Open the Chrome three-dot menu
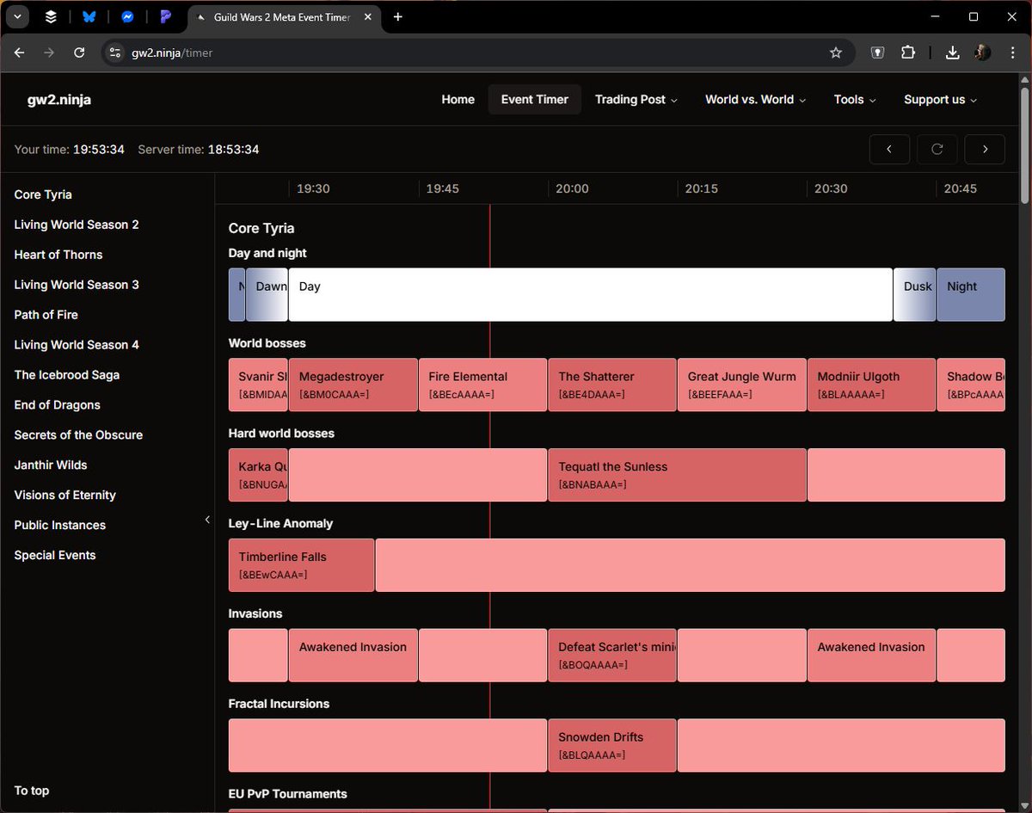The width and height of the screenshot is (1032, 813). tap(1012, 52)
